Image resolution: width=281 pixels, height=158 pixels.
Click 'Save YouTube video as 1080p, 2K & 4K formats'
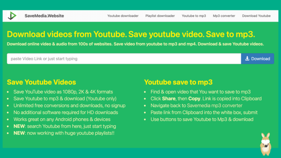[x=63, y=92]
